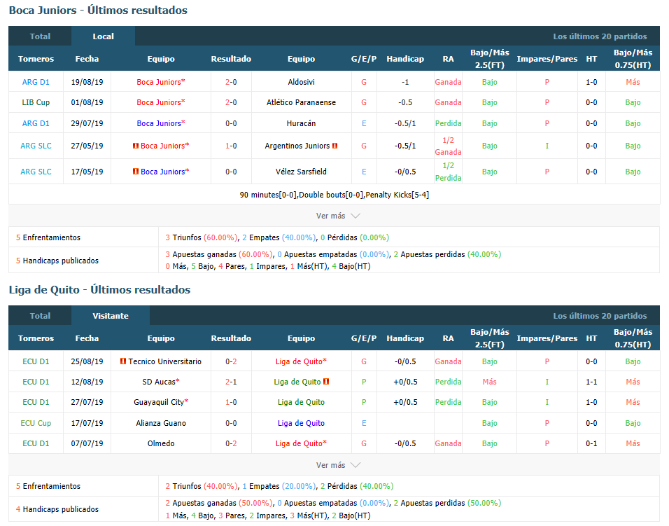This screenshot has width=669, height=526.
Task: Click 'Más' 0.75(HT) value in Aldosivi row
Action: 633,82
